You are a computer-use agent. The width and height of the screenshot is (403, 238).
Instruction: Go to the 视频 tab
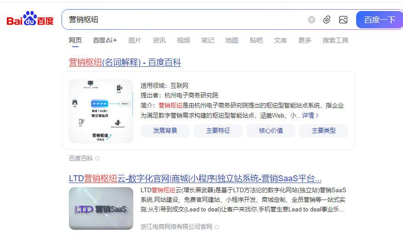(x=183, y=40)
